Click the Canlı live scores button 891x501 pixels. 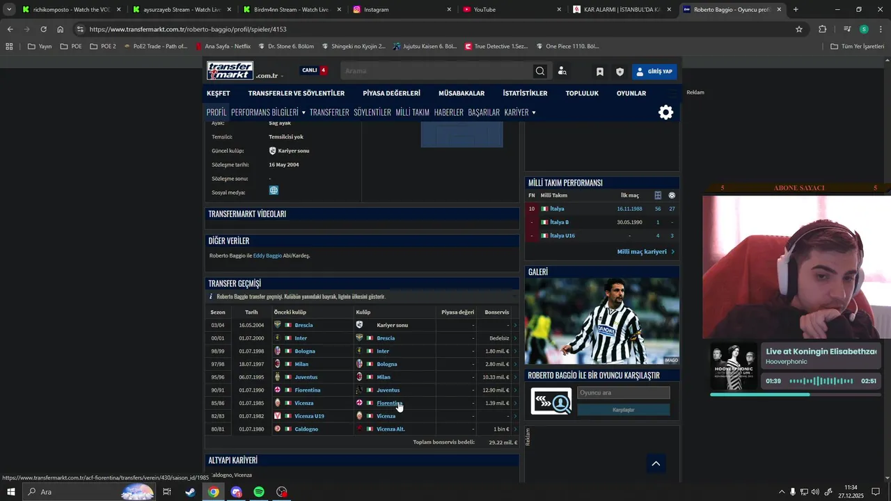coord(314,70)
